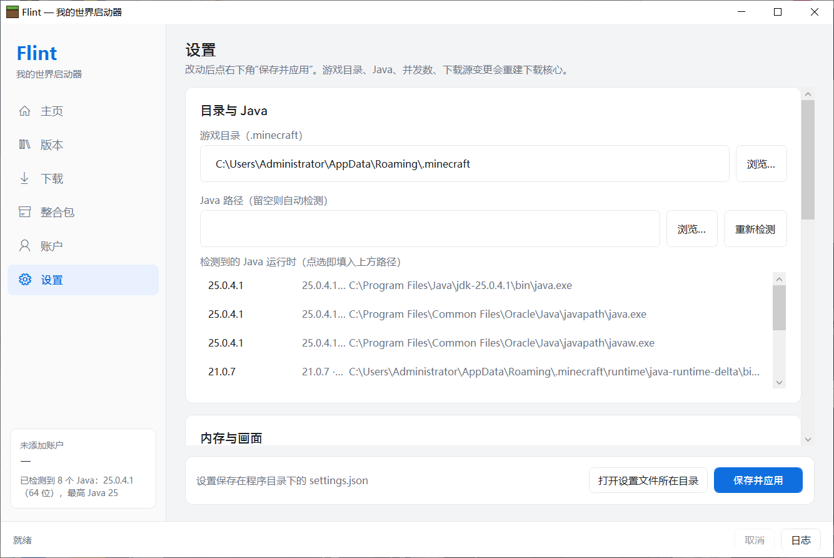
Task: Click the 已检测到 8 个 Java summary text
Action: point(77,487)
